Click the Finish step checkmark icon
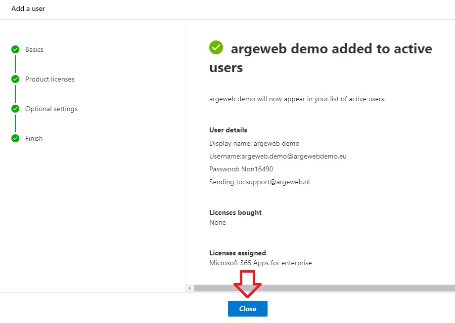This screenshot has width=455, height=323. (15, 138)
